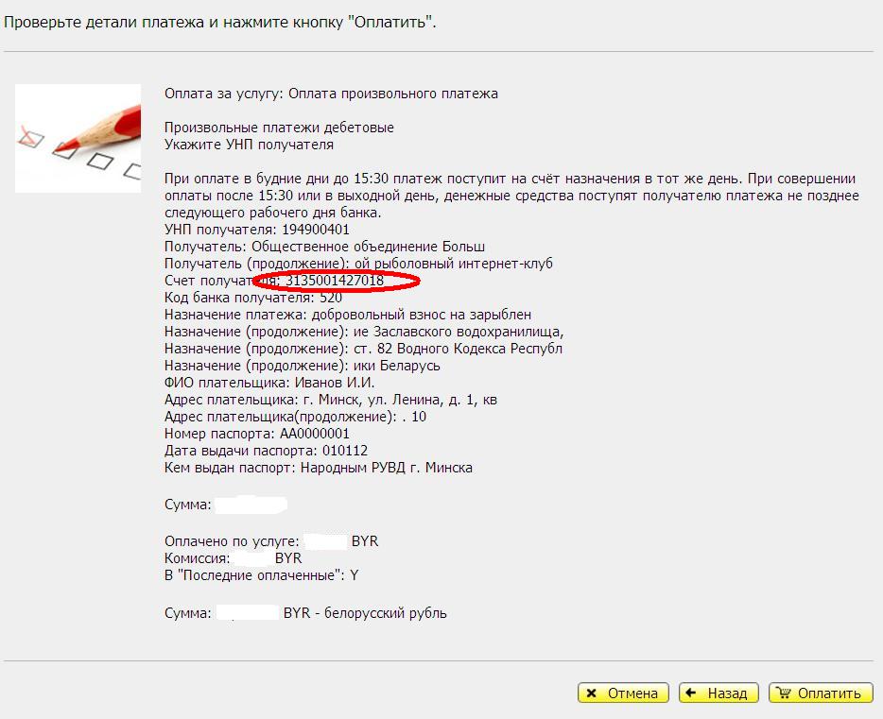Image resolution: width=883 pixels, height=719 pixels.
Task: Select the payer name Иванов И.И.
Action: coord(333,383)
